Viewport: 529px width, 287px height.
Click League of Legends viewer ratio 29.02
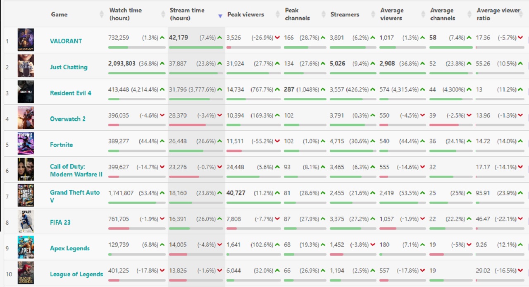(x=483, y=271)
